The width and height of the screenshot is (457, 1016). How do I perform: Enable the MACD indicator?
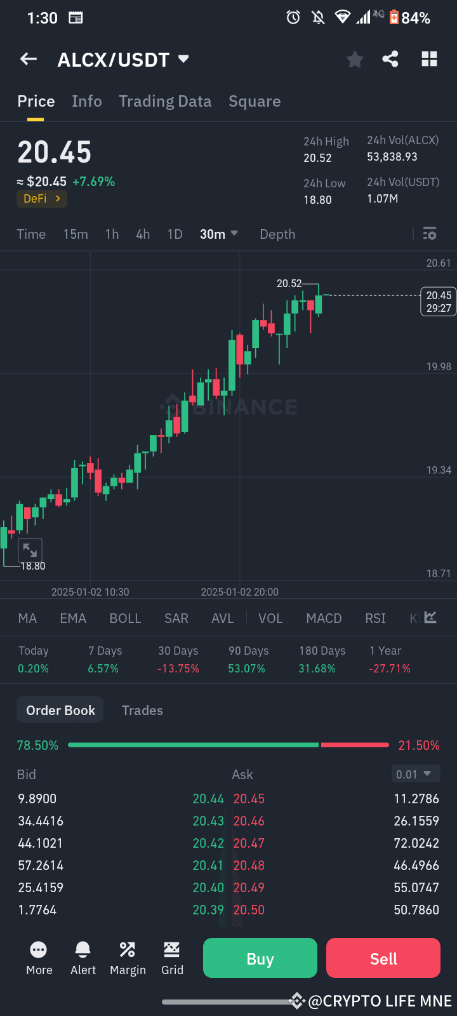324,618
